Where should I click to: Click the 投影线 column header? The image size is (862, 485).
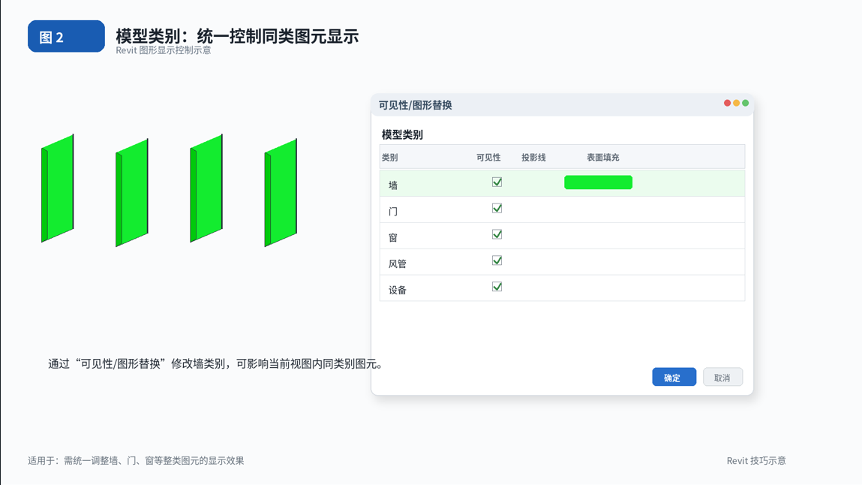click(x=533, y=157)
